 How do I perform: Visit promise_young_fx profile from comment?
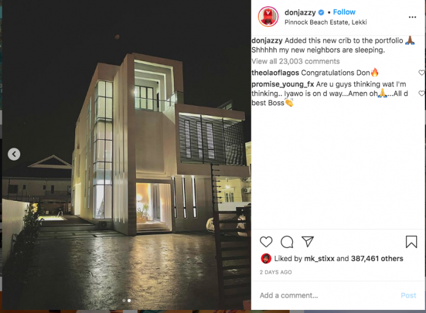283,85
